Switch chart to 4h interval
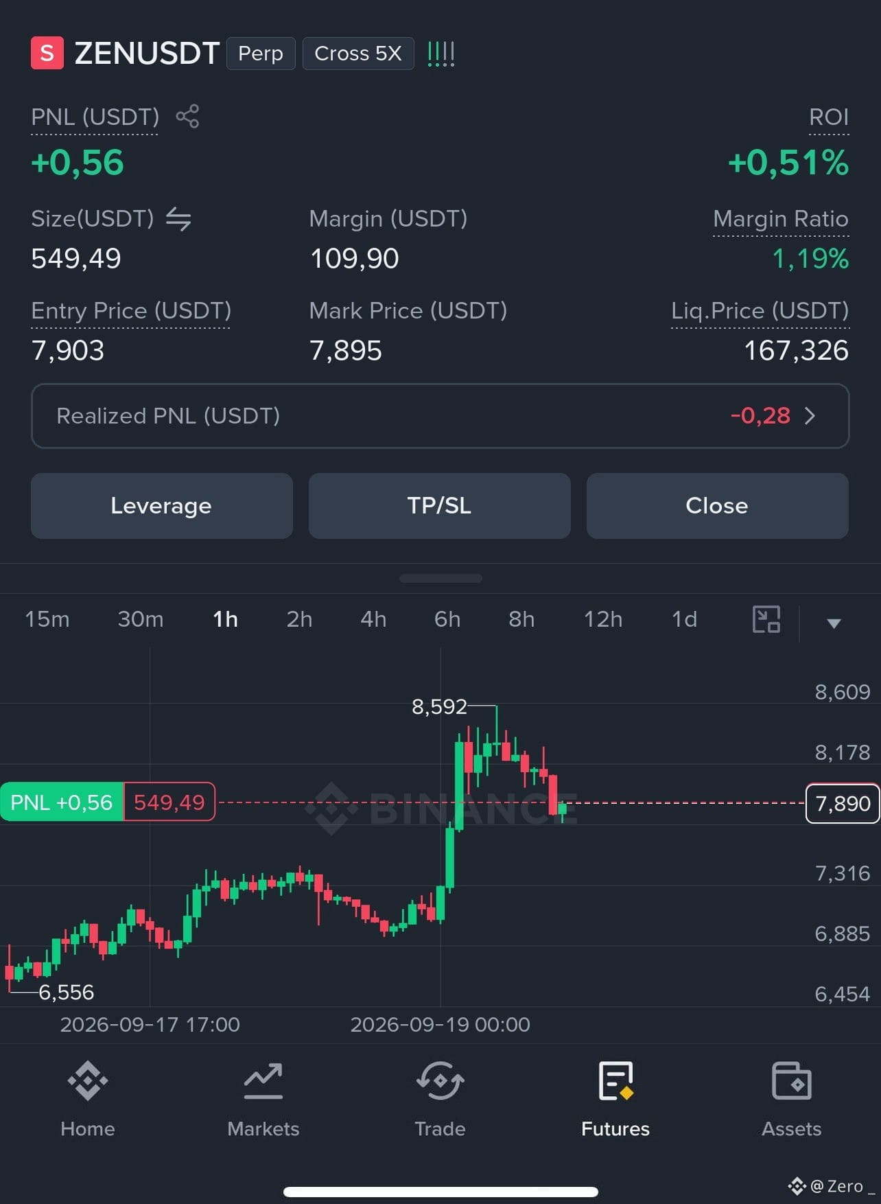881x1204 pixels. [373, 619]
